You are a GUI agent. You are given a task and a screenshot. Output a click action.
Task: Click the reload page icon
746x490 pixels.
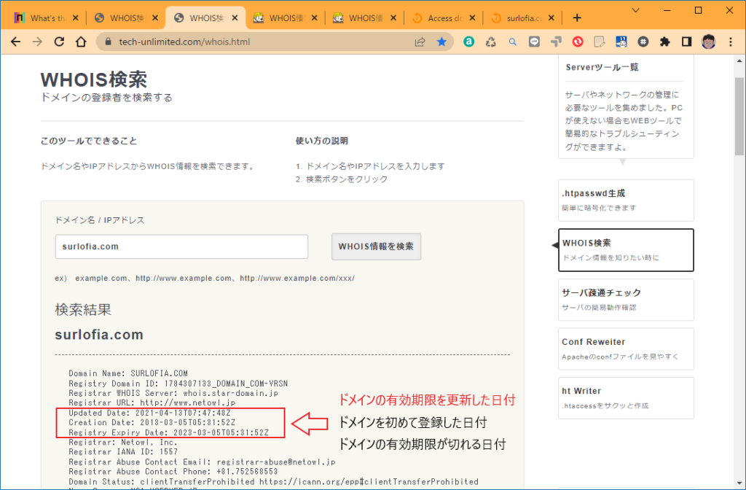tap(58, 42)
